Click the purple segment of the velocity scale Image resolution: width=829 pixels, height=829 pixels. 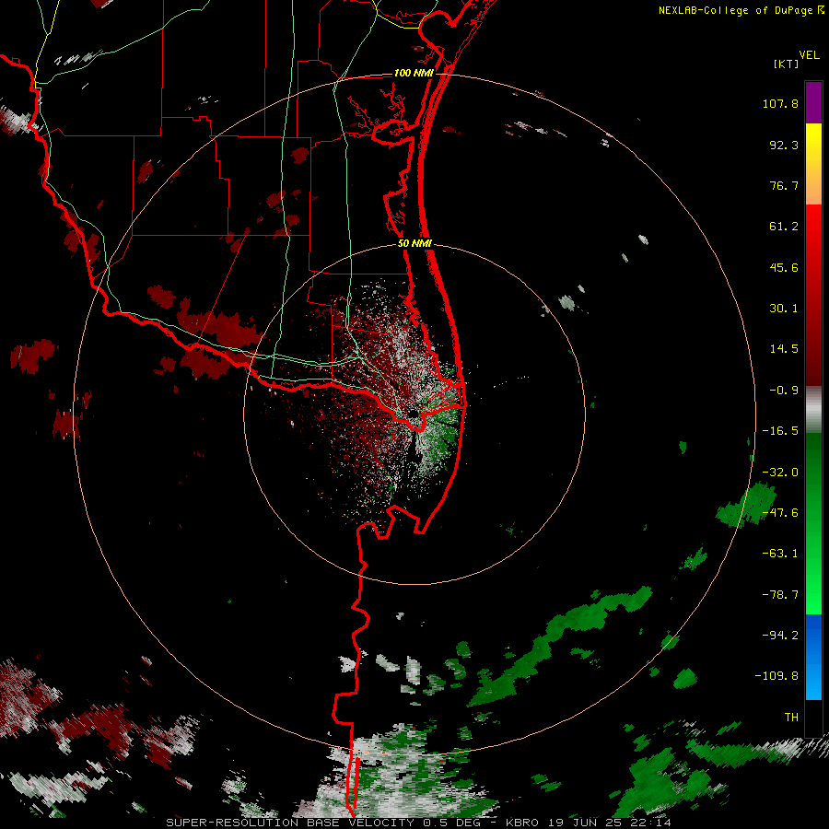click(x=813, y=102)
